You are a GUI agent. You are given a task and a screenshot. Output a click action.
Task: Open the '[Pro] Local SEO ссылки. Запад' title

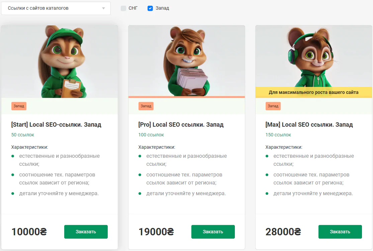(x=181, y=125)
